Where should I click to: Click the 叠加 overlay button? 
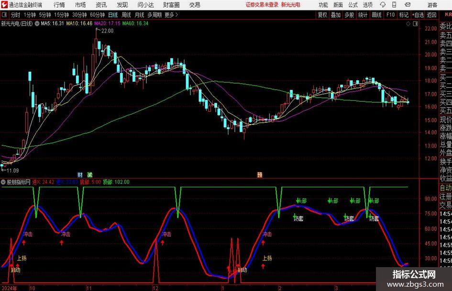point(336,15)
